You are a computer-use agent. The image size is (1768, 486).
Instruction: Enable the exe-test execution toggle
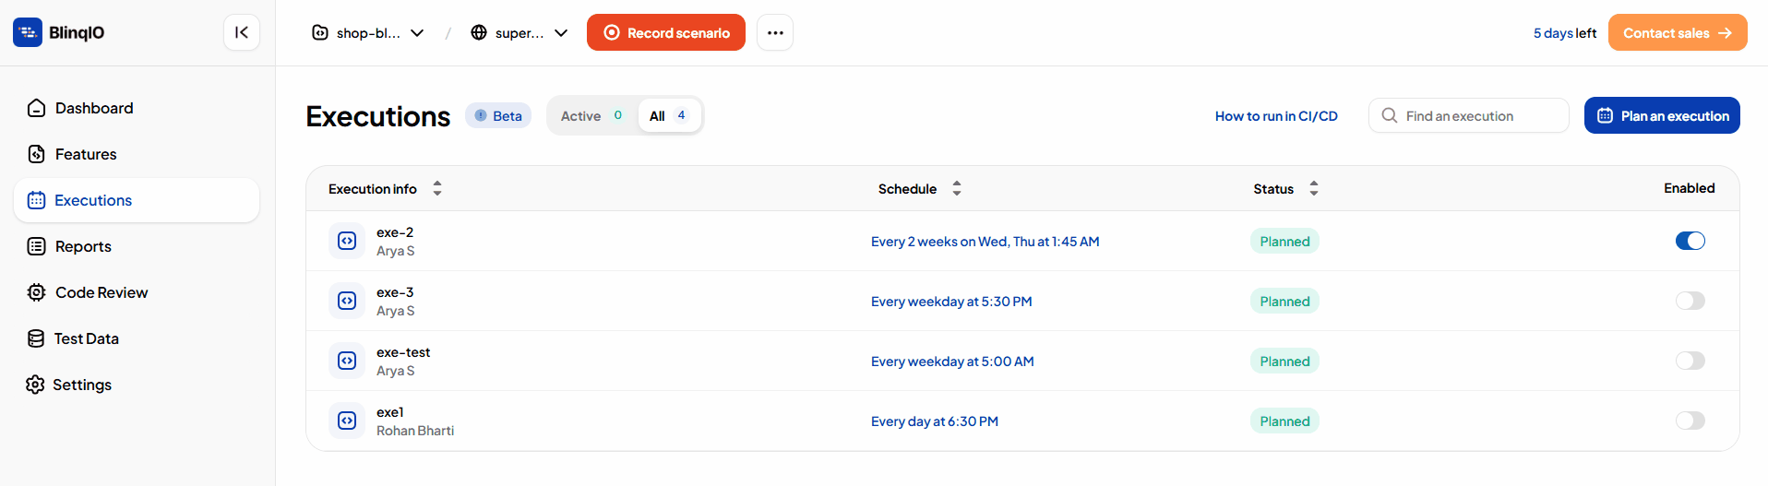click(1690, 361)
